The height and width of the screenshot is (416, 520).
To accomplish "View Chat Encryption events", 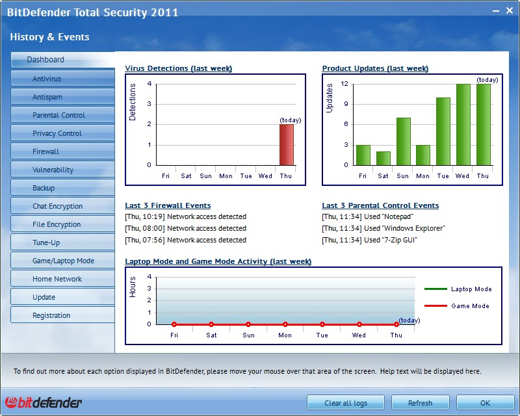I will tap(63, 206).
